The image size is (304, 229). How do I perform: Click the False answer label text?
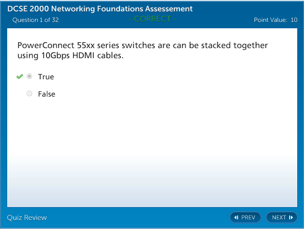(47, 94)
